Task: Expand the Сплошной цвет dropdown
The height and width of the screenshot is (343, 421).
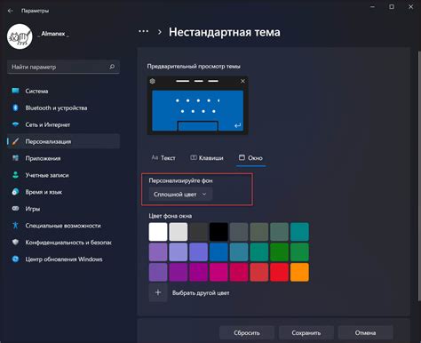Action: click(x=180, y=195)
